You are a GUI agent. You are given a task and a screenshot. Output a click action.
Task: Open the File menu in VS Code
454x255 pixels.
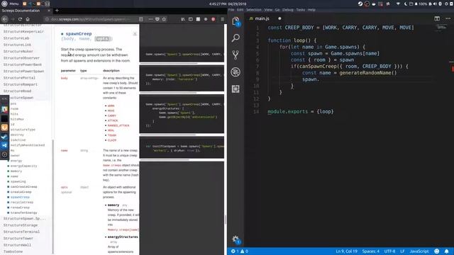231,10
